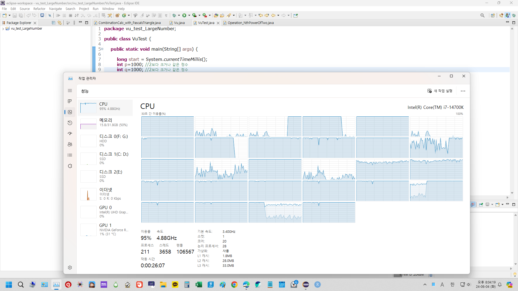The image size is (518, 291).
Task: Open Task Manager users page
Action: point(70,144)
